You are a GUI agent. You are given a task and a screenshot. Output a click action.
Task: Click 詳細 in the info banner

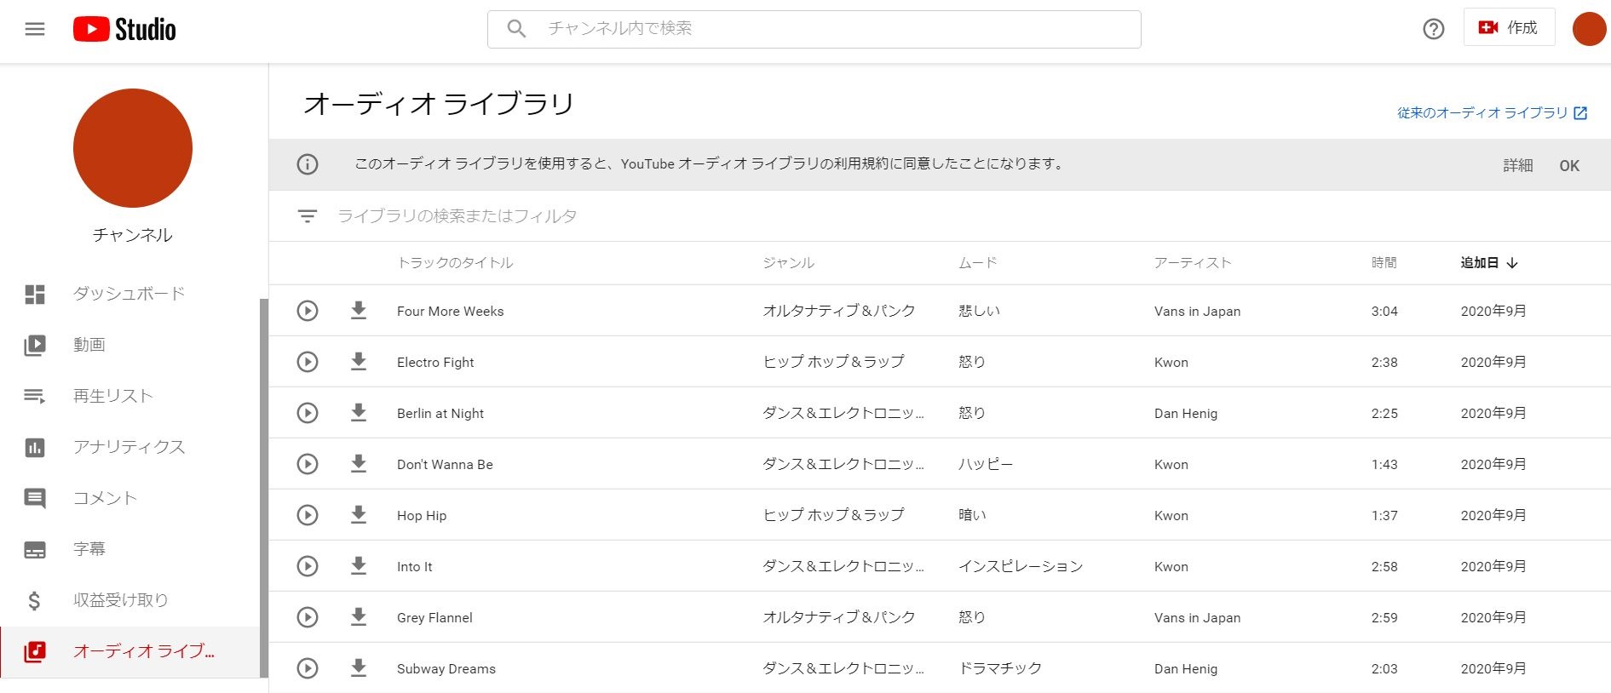tap(1517, 165)
